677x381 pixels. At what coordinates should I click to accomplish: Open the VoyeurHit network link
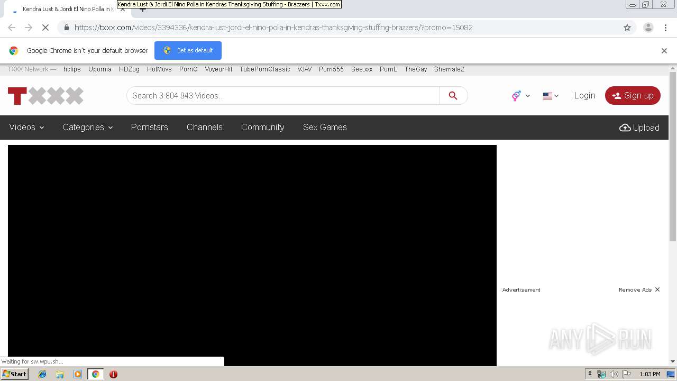click(218, 69)
